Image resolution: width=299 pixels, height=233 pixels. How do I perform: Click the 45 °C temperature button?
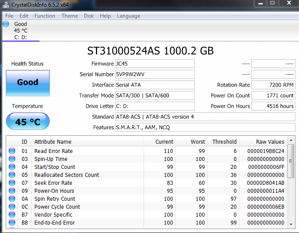[x=28, y=121]
